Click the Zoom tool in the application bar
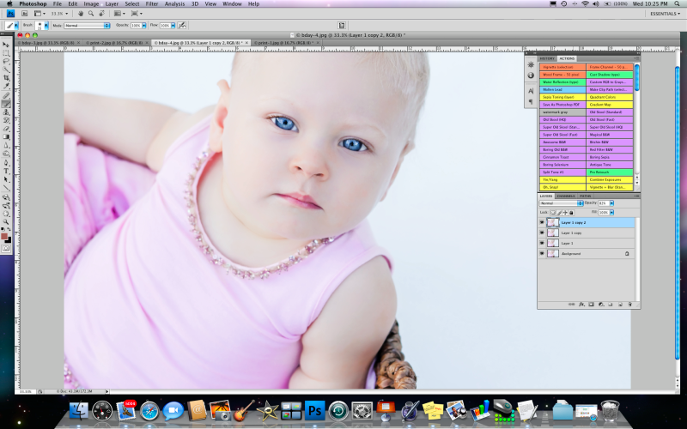 pyautogui.click(x=91, y=14)
